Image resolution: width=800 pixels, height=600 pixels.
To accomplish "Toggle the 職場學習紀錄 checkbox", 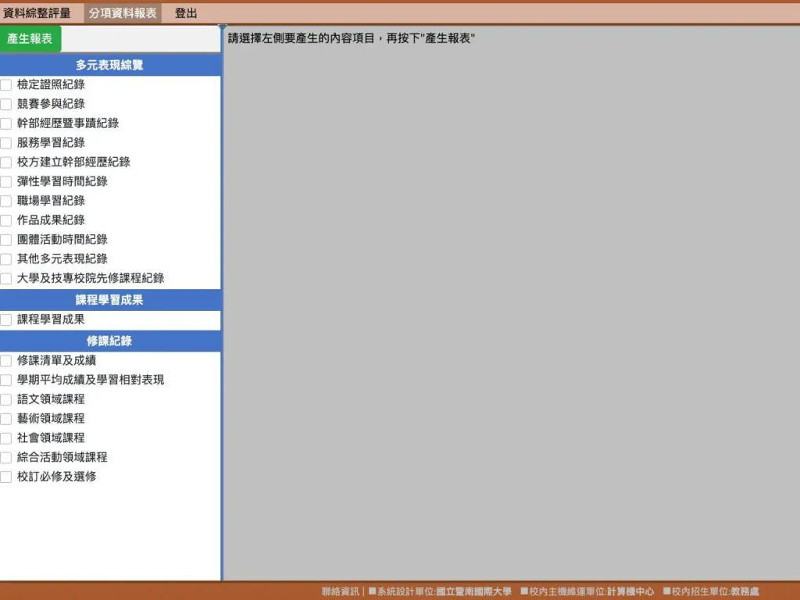I will click(6, 201).
